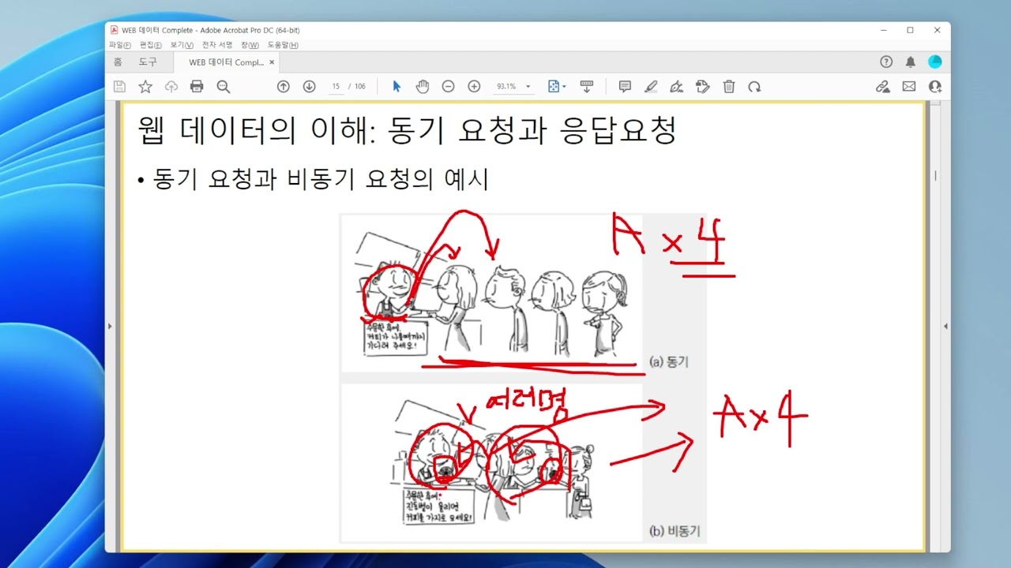
Task: Click the (b) 비동기 comic image
Action: pos(491,462)
